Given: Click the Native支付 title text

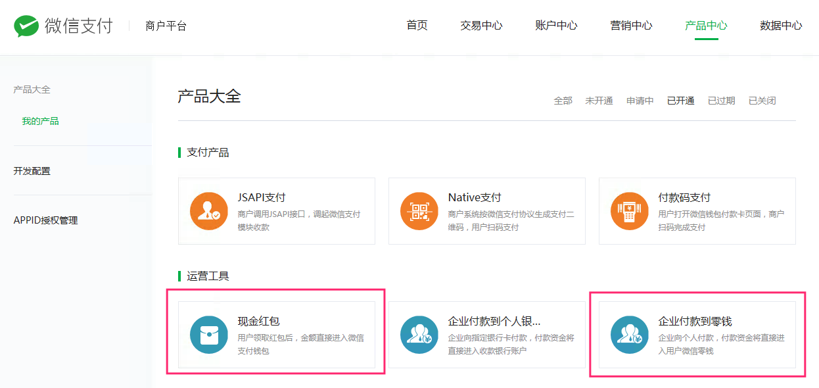Looking at the screenshot, I should (x=475, y=197).
